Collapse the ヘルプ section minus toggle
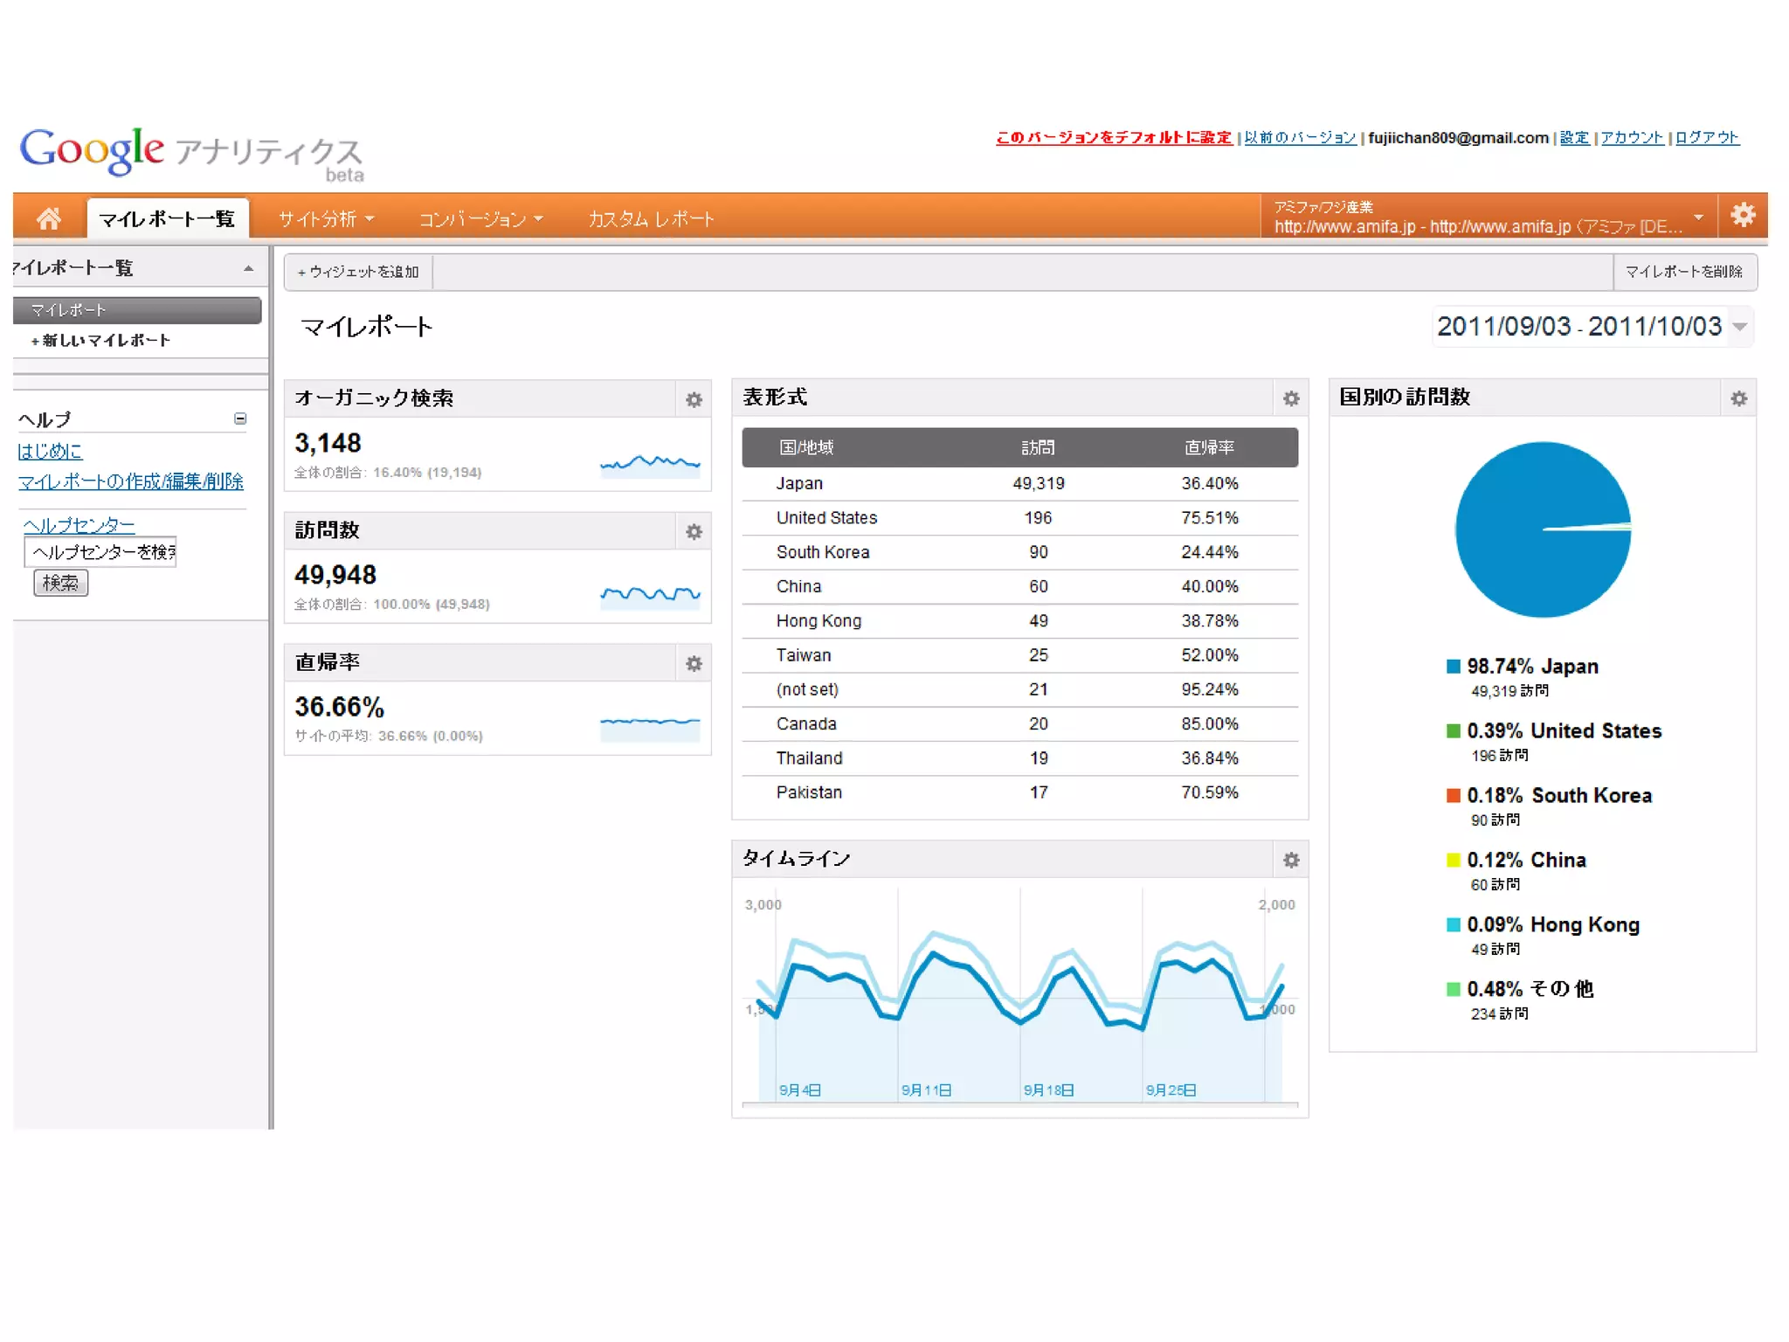This screenshot has width=1789, height=1342. pyautogui.click(x=240, y=419)
